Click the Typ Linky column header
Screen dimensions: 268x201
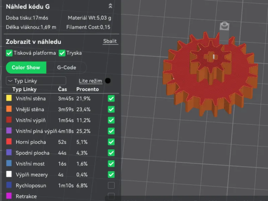24,89
